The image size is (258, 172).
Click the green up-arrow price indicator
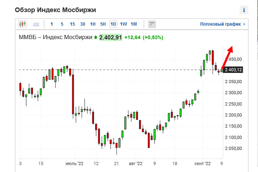[x=96, y=38]
